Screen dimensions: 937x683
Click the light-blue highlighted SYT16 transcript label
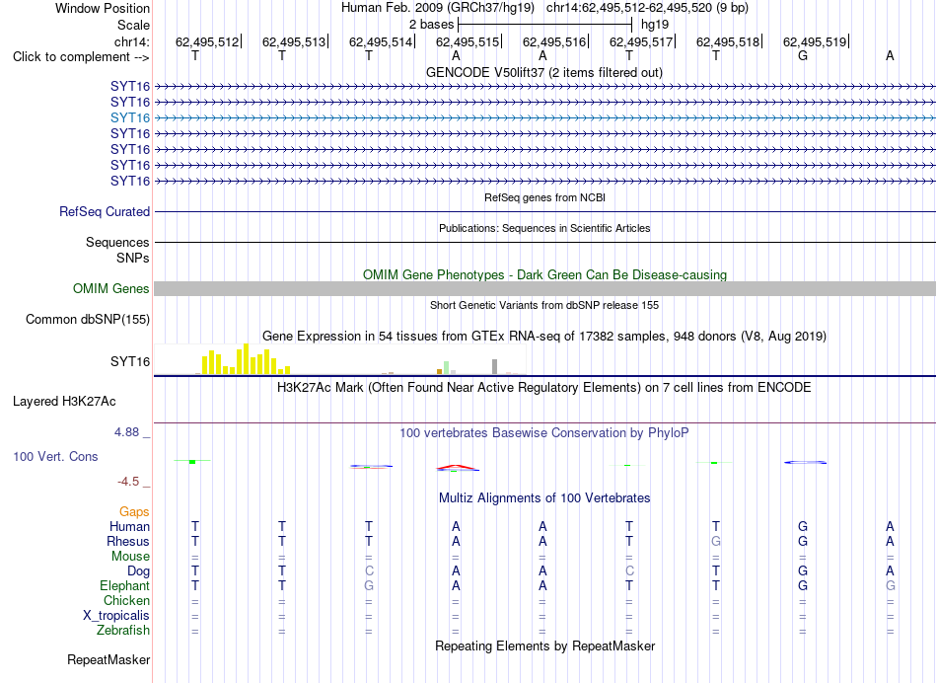pos(129,117)
